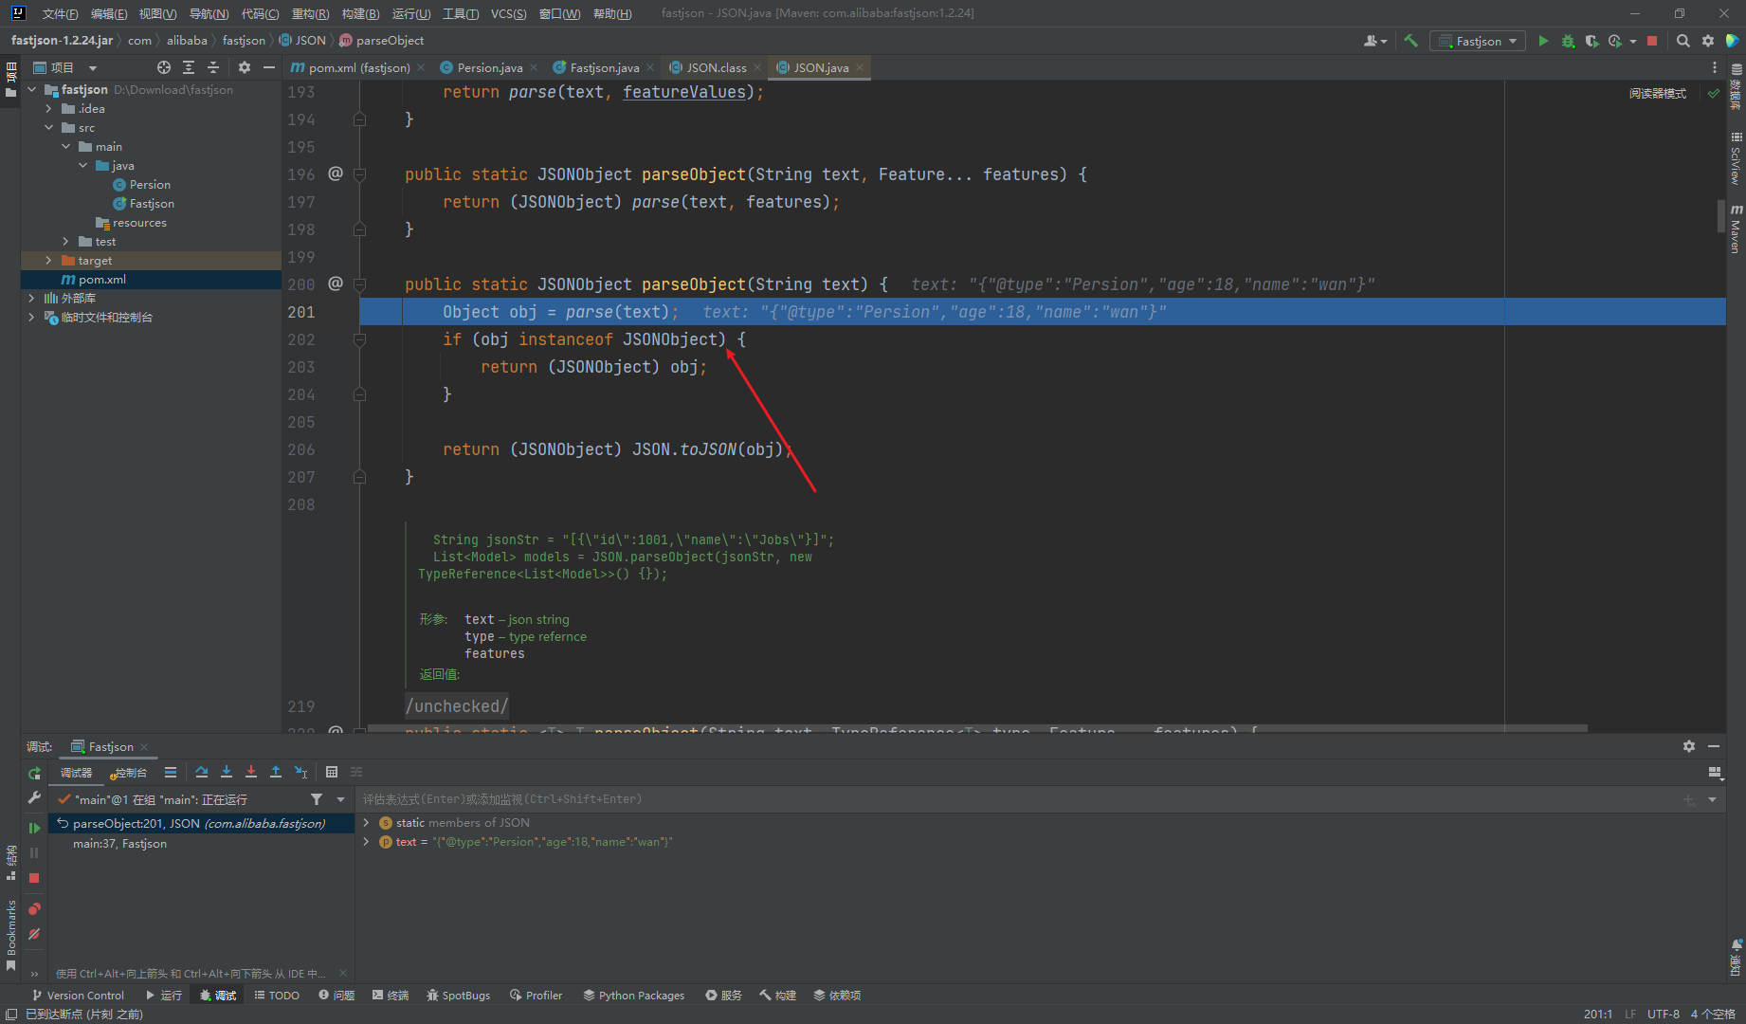This screenshot has height=1024, width=1746.
Task: Expand the target folder
Action: [x=48, y=261]
